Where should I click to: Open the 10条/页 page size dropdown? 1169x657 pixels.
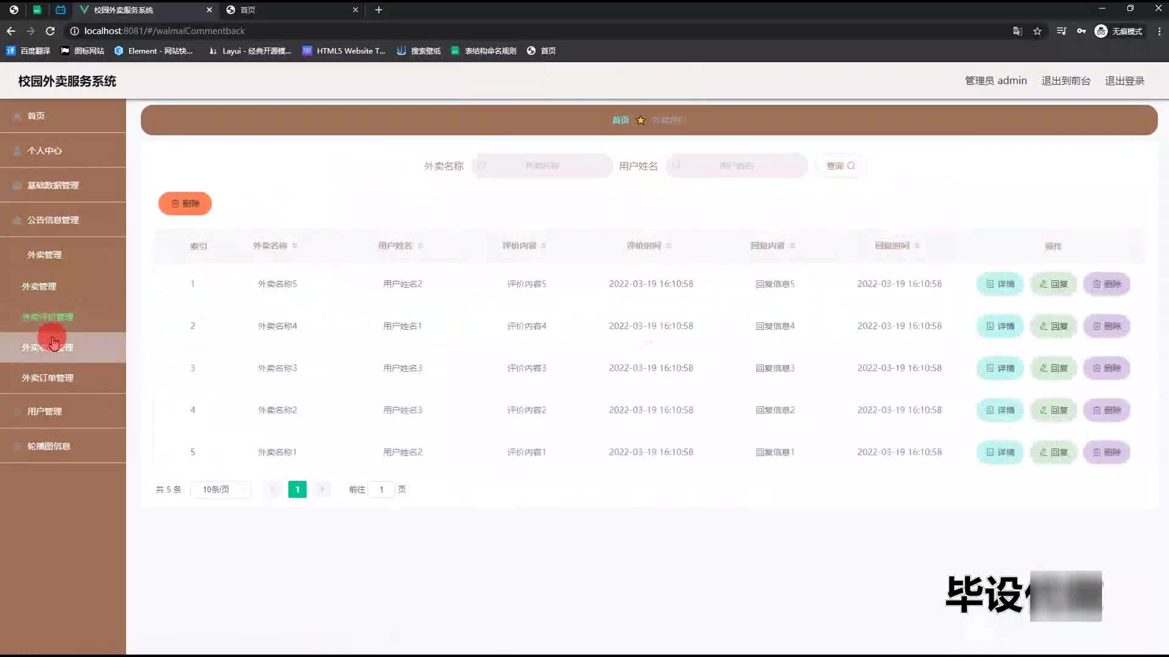[x=221, y=489]
